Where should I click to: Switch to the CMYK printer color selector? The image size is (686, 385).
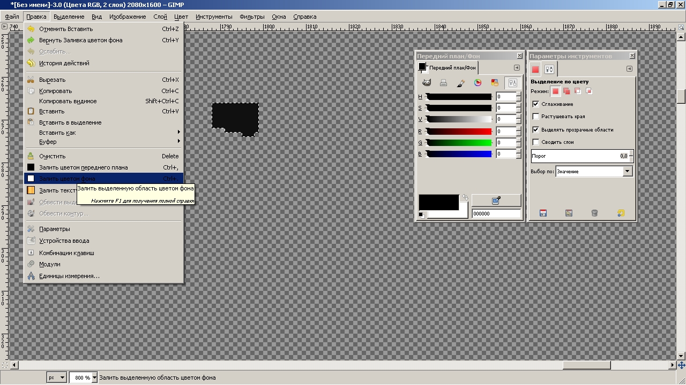(443, 83)
